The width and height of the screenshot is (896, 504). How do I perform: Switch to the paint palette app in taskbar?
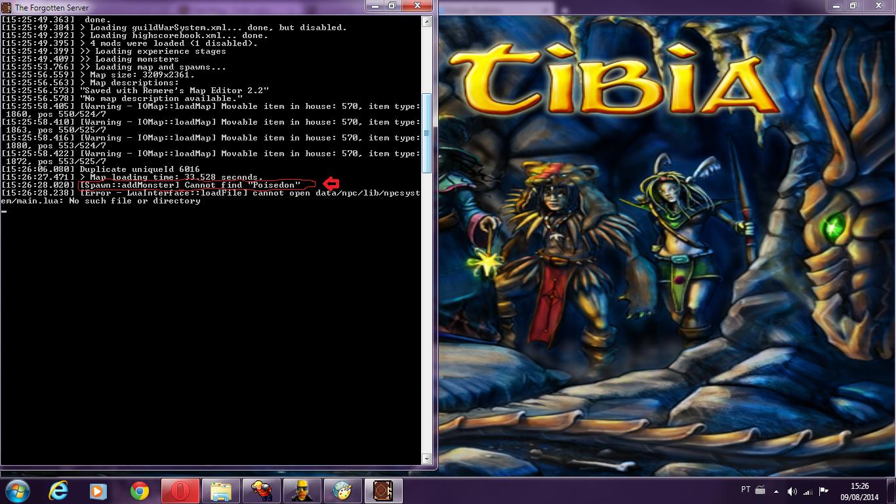(x=342, y=490)
